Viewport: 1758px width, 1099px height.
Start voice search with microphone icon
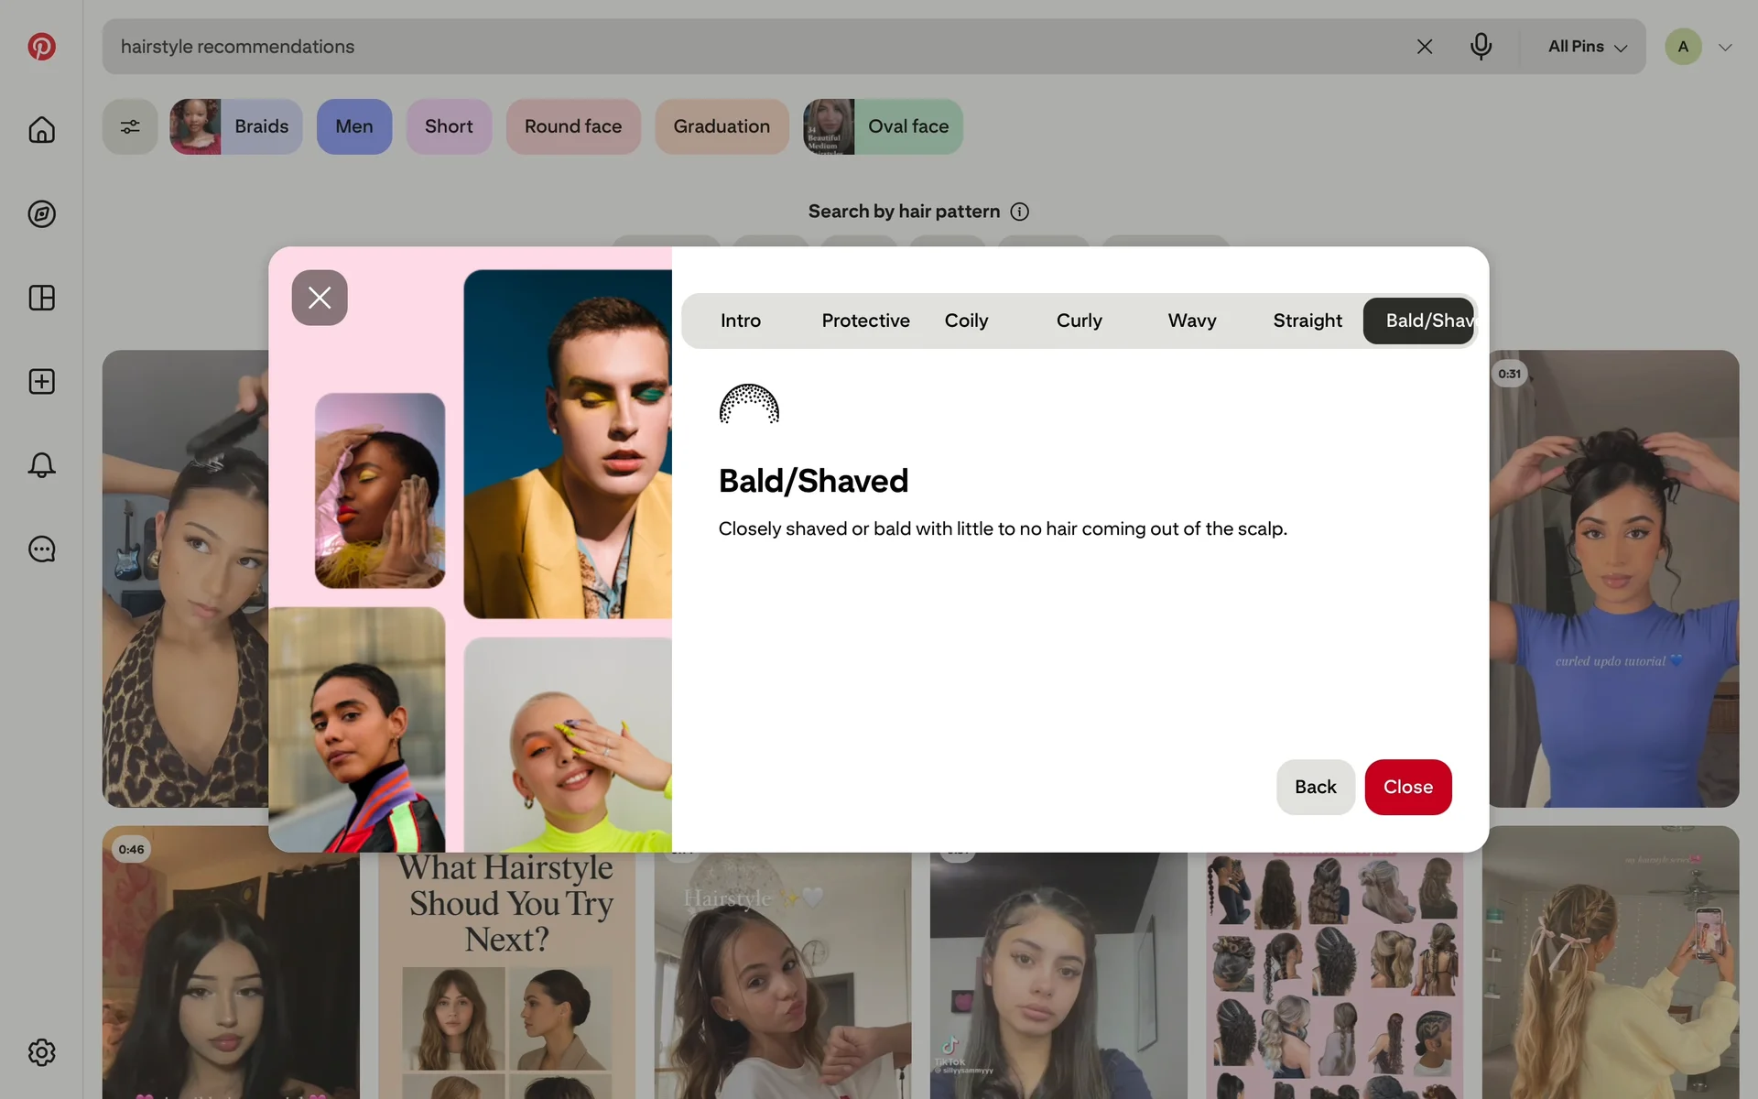(1481, 47)
